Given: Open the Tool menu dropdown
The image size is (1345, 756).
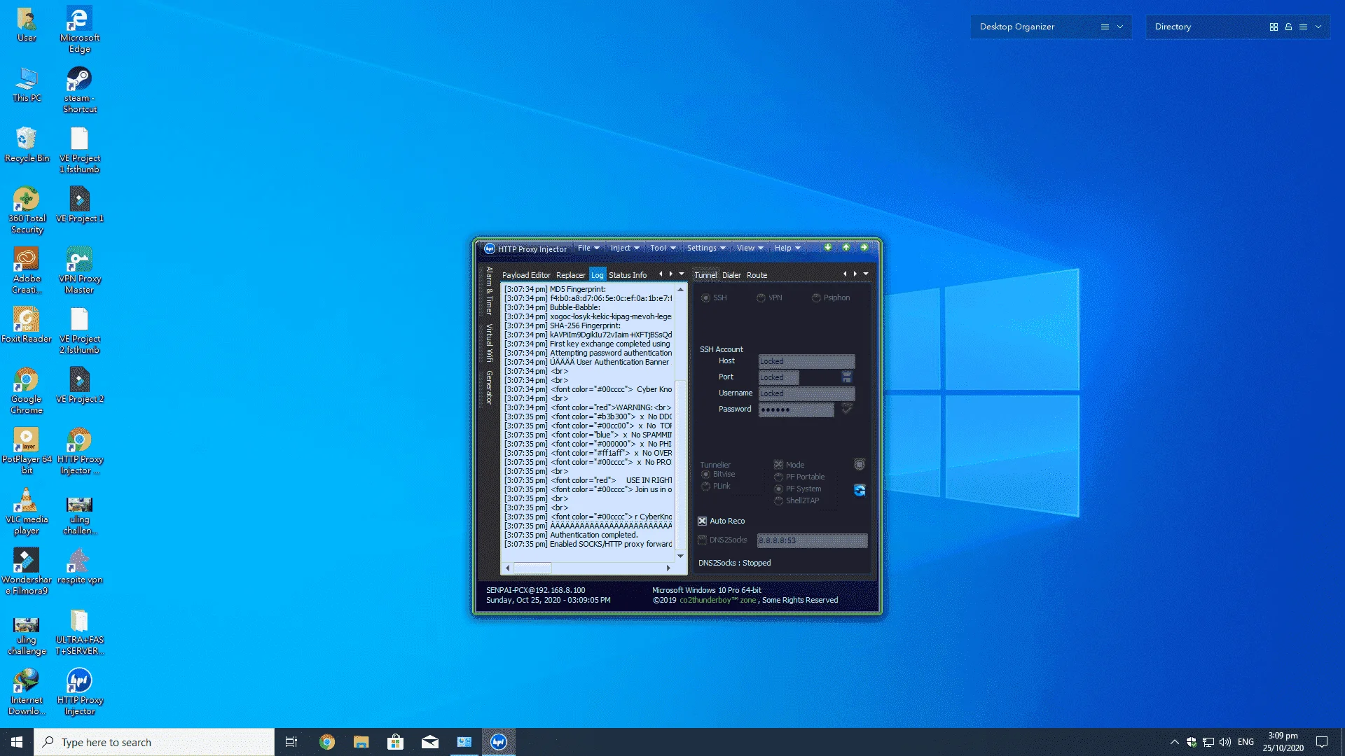Looking at the screenshot, I should point(663,248).
